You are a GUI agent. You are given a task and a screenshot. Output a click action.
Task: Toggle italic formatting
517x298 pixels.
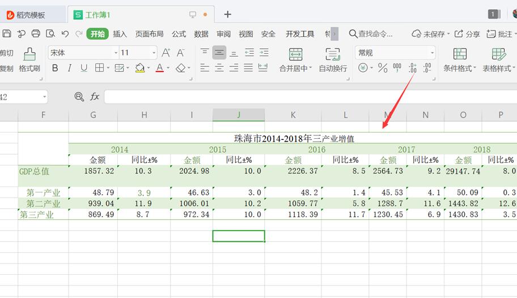(70, 68)
